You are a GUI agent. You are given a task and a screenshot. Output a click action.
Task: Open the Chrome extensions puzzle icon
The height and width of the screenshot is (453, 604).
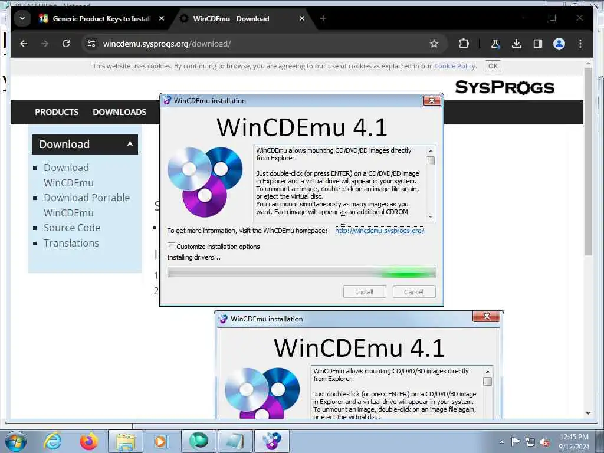464,44
